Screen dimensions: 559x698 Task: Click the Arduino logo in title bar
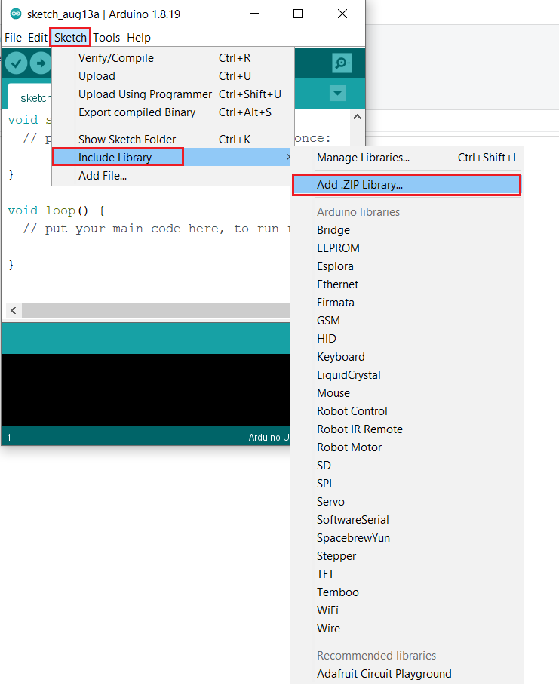(x=16, y=14)
